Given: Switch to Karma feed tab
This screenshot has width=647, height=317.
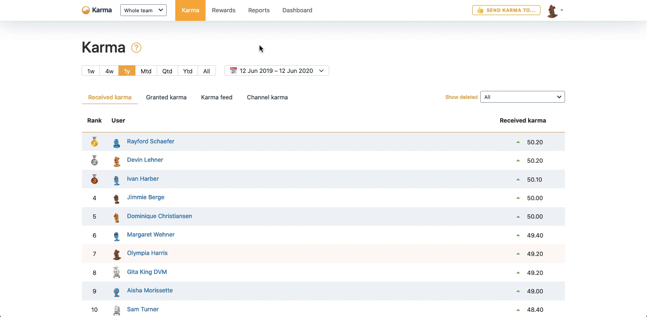Looking at the screenshot, I should pyautogui.click(x=216, y=97).
